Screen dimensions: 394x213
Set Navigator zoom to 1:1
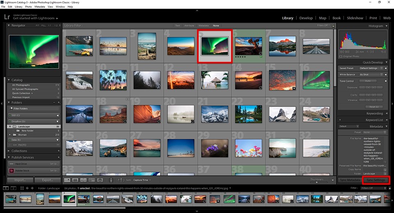click(50, 25)
